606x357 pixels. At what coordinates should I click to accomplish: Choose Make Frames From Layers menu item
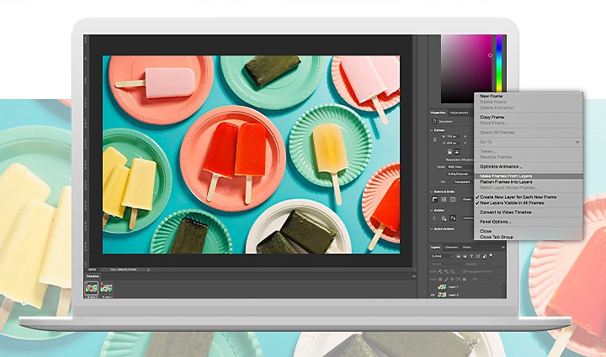pyautogui.click(x=506, y=176)
